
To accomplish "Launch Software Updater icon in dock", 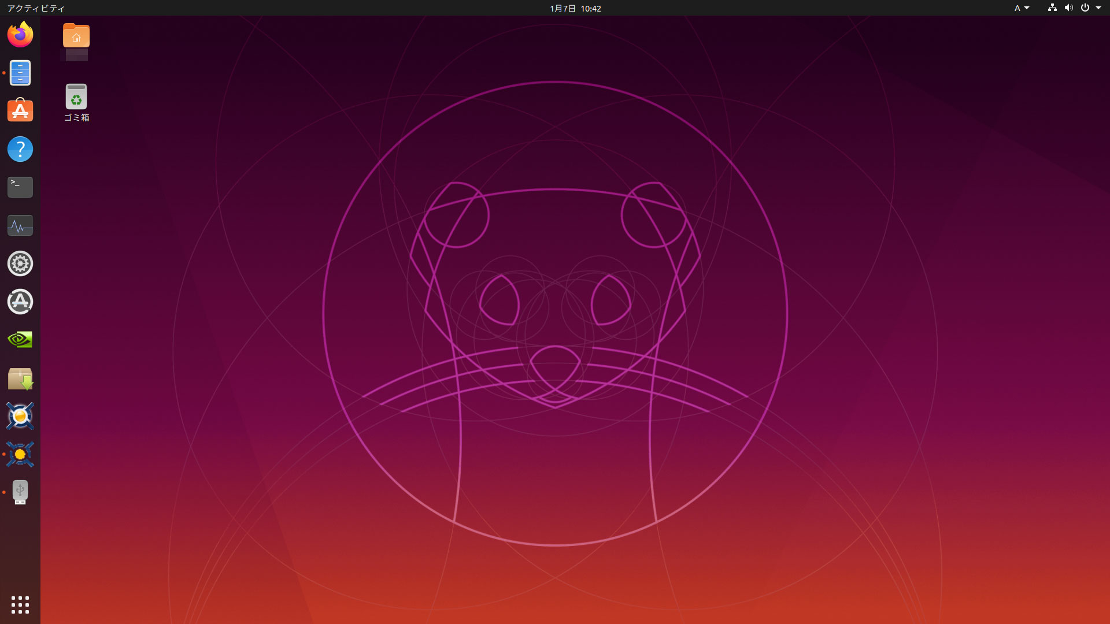I will click(x=20, y=302).
